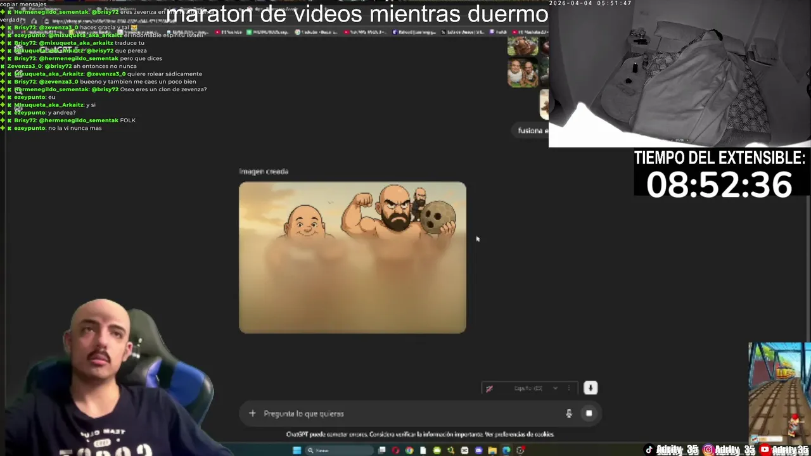Screen dimensions: 811x456
Task: Click the taskbar search box
Action: tap(340, 450)
